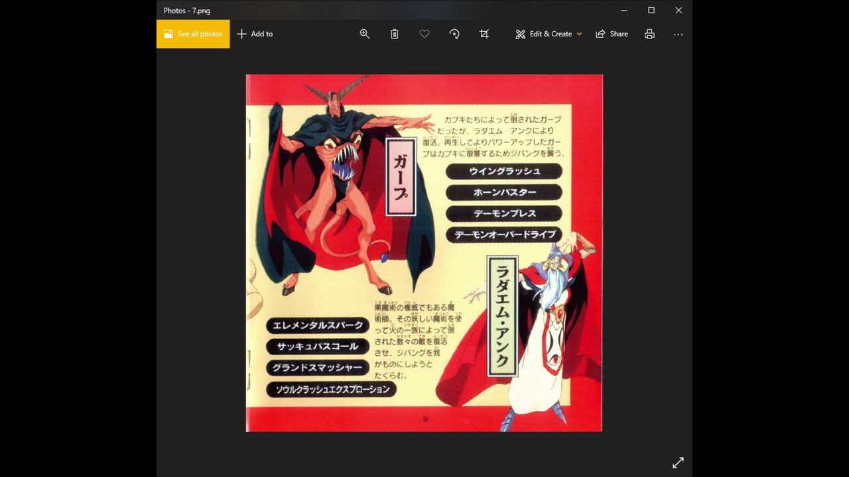Open See more options ellipsis menu
849x477 pixels.
click(678, 34)
